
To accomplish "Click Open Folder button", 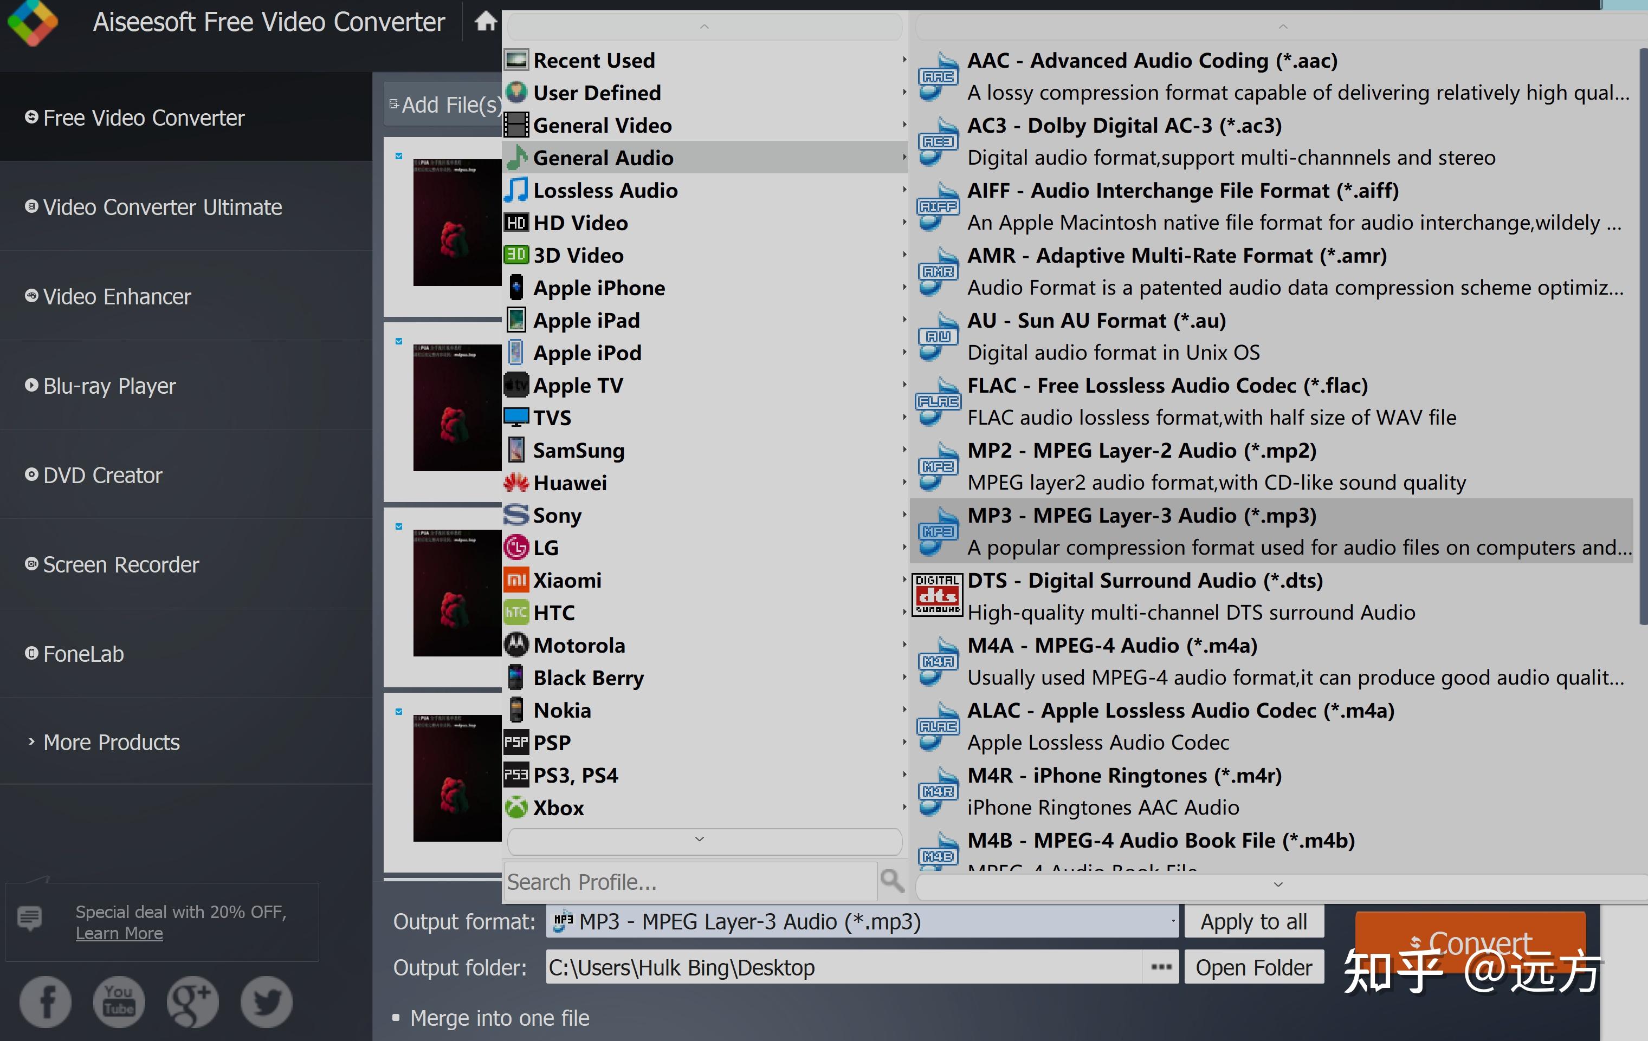I will click(x=1254, y=967).
